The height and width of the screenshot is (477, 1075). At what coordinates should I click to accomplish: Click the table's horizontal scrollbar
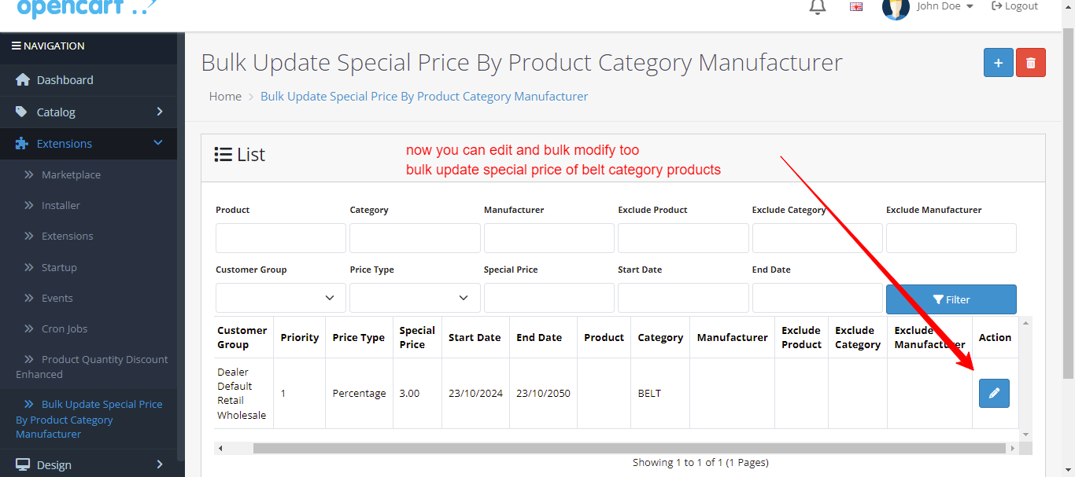(x=629, y=448)
